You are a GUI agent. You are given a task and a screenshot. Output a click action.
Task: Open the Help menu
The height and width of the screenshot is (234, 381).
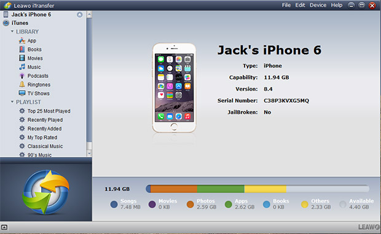(x=337, y=5)
